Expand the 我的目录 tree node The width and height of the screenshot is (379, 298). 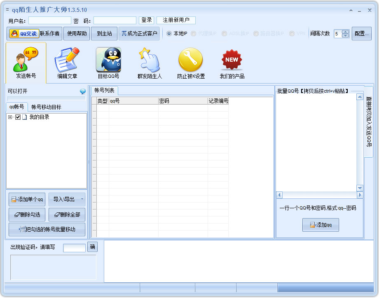(x=10, y=117)
